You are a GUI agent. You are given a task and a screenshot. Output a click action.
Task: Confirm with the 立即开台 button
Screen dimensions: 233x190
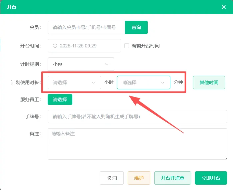click(211, 178)
